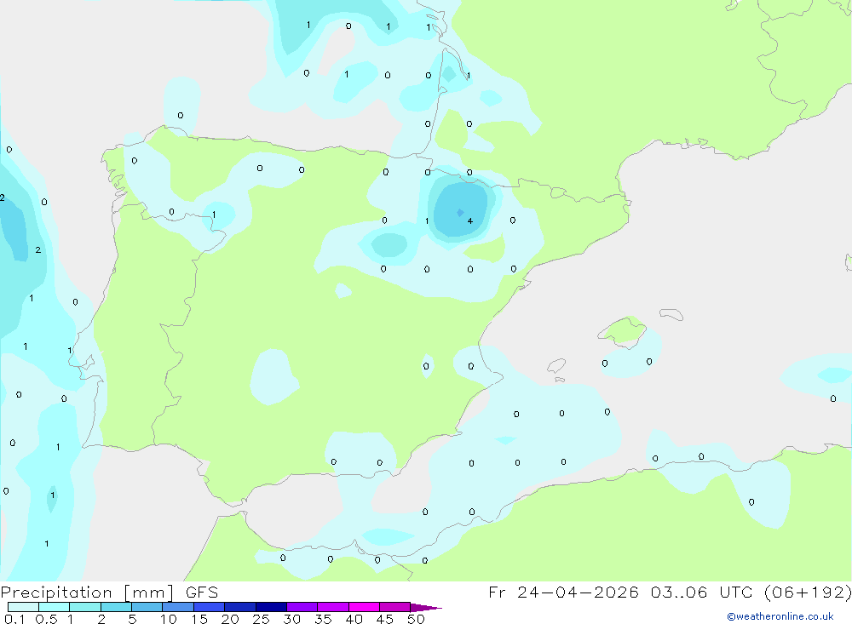The image size is (852, 624).
Task: Pick the 15–20 mm legend color swatch
Action: (209, 607)
